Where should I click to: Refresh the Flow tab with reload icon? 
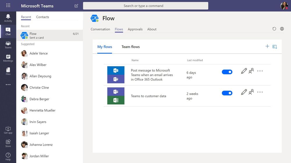click(x=274, y=29)
